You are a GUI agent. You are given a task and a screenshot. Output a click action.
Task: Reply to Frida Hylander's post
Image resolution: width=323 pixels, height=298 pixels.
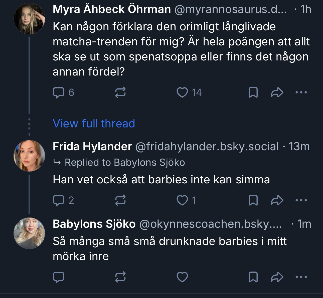(x=59, y=200)
